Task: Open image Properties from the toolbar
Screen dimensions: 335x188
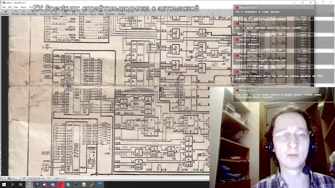Action: 109,13
